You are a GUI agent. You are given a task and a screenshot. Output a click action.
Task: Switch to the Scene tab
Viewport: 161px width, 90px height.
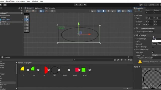(28, 8)
